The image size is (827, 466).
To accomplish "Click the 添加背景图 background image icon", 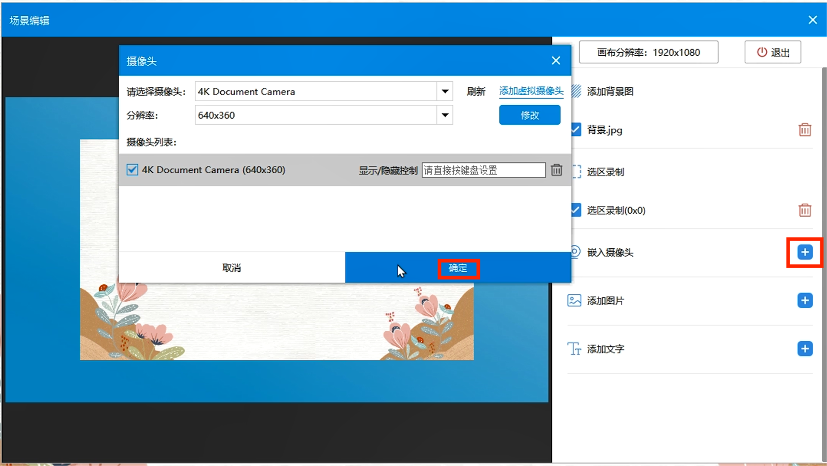I will tap(576, 91).
